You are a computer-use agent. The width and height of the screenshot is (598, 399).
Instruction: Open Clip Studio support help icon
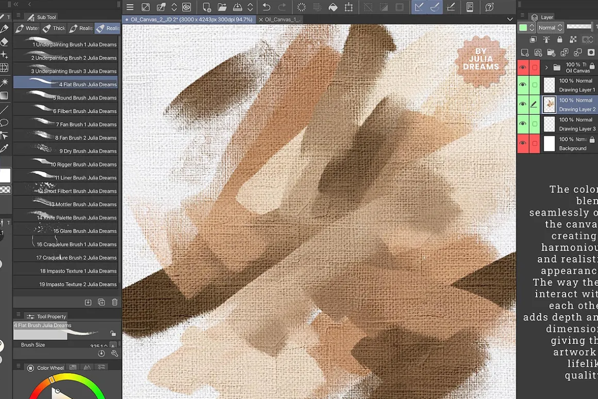click(x=489, y=7)
